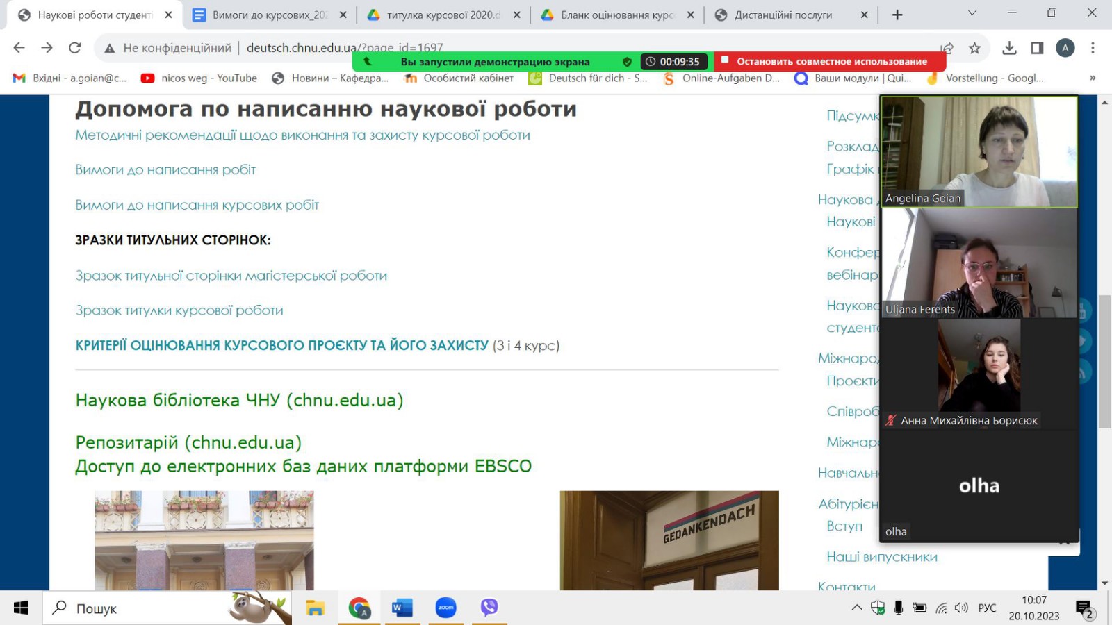The width and height of the screenshot is (1112, 625).
Task: Open the Наші випускники sidebar item
Action: click(x=882, y=556)
